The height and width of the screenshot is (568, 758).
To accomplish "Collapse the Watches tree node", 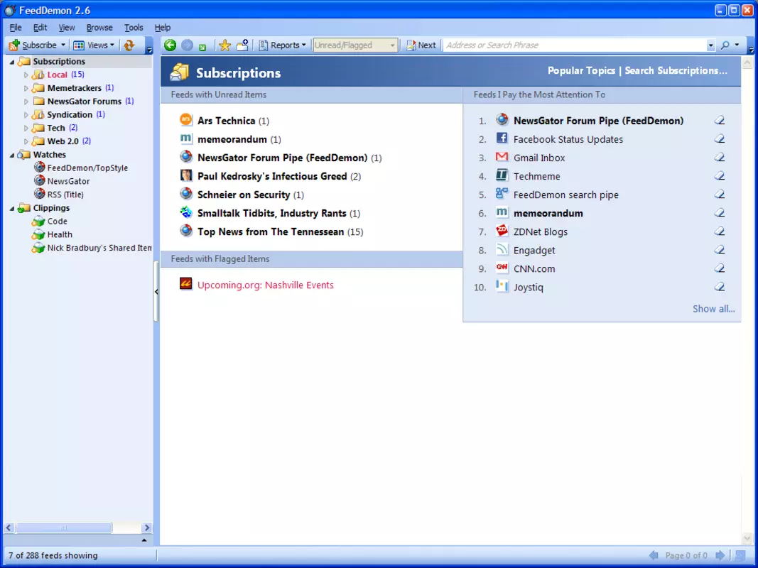I will [x=12, y=155].
